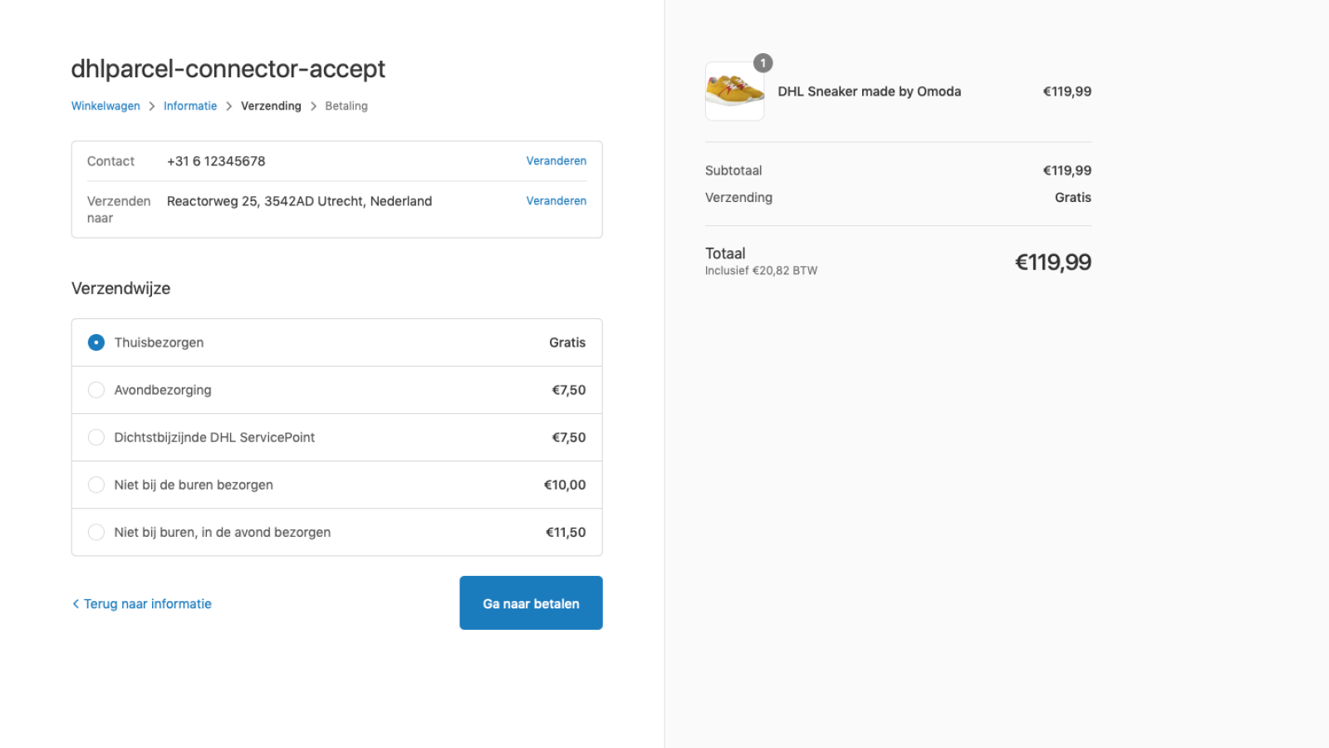Change the contact phone via Veranderen
Screen dimensions: 1329x748
[x=556, y=160]
